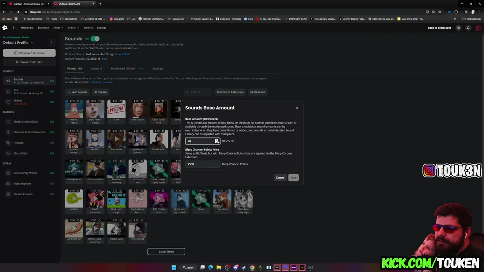Click the Firesale tag icon
484x272 pixels.
click(8, 143)
